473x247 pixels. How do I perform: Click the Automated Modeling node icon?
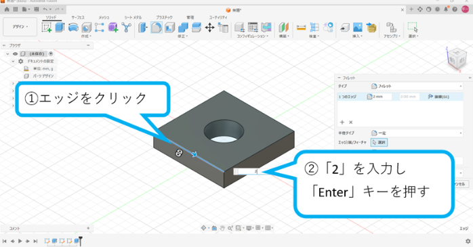[126, 28]
